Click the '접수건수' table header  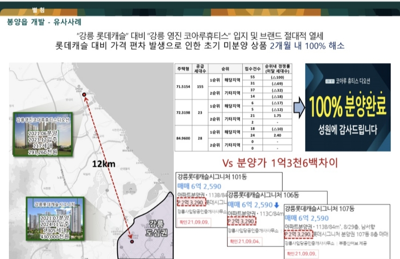(252, 69)
